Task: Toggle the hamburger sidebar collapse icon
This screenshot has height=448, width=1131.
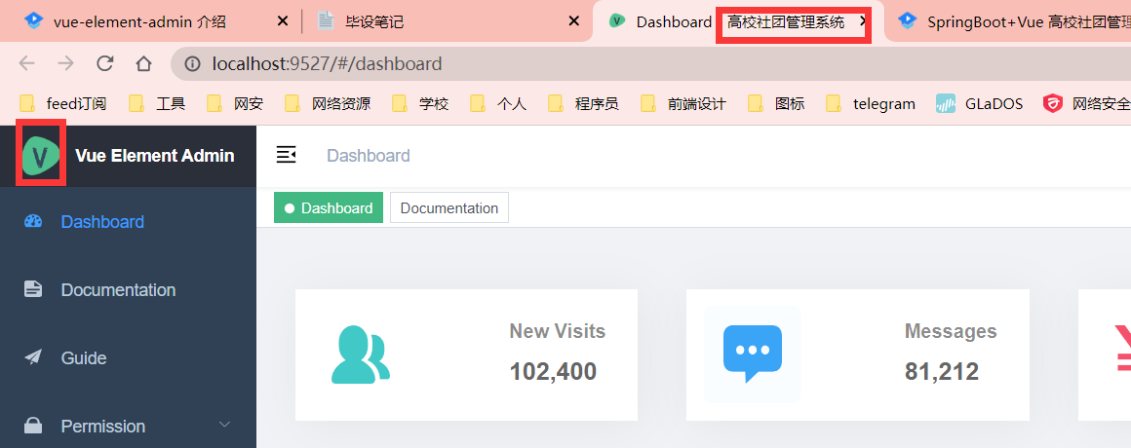Action: pyautogui.click(x=286, y=155)
